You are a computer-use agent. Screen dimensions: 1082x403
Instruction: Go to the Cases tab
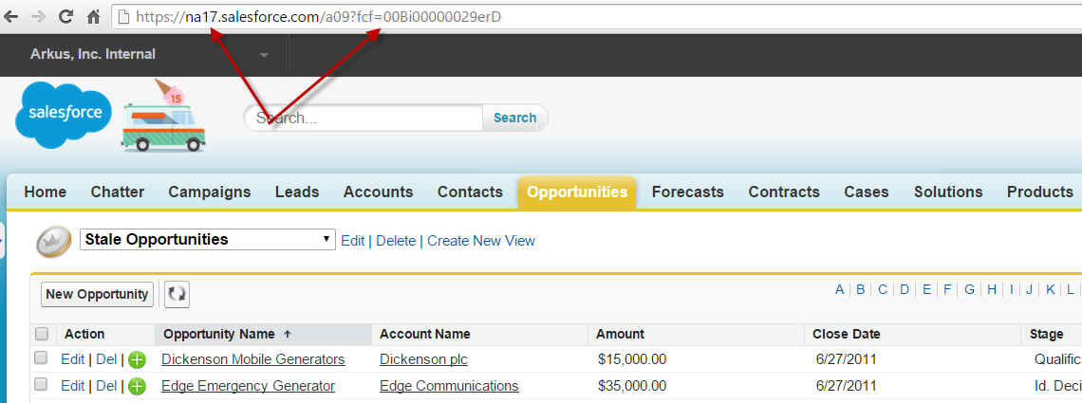867,192
